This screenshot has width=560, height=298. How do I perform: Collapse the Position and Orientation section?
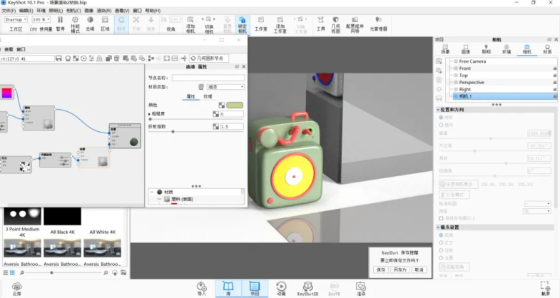pos(438,109)
